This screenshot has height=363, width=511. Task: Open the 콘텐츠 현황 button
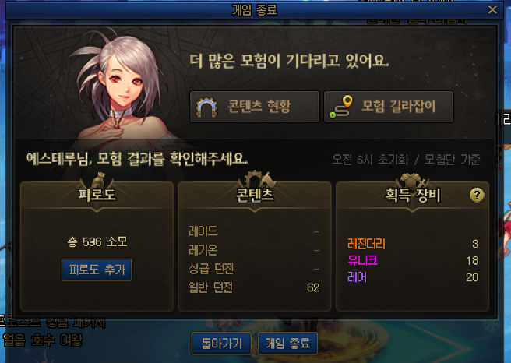pyautogui.click(x=255, y=107)
